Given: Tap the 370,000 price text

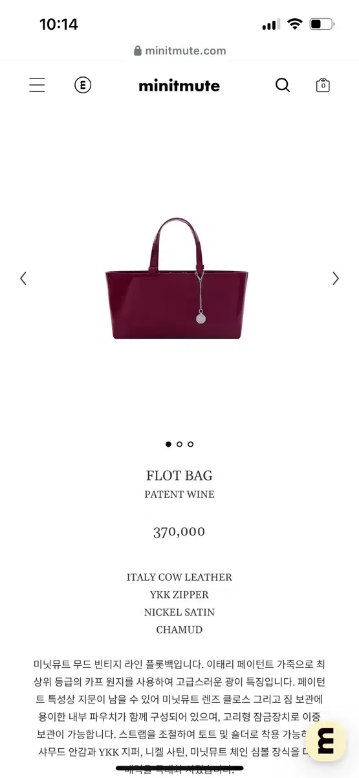Looking at the screenshot, I should point(179,532).
